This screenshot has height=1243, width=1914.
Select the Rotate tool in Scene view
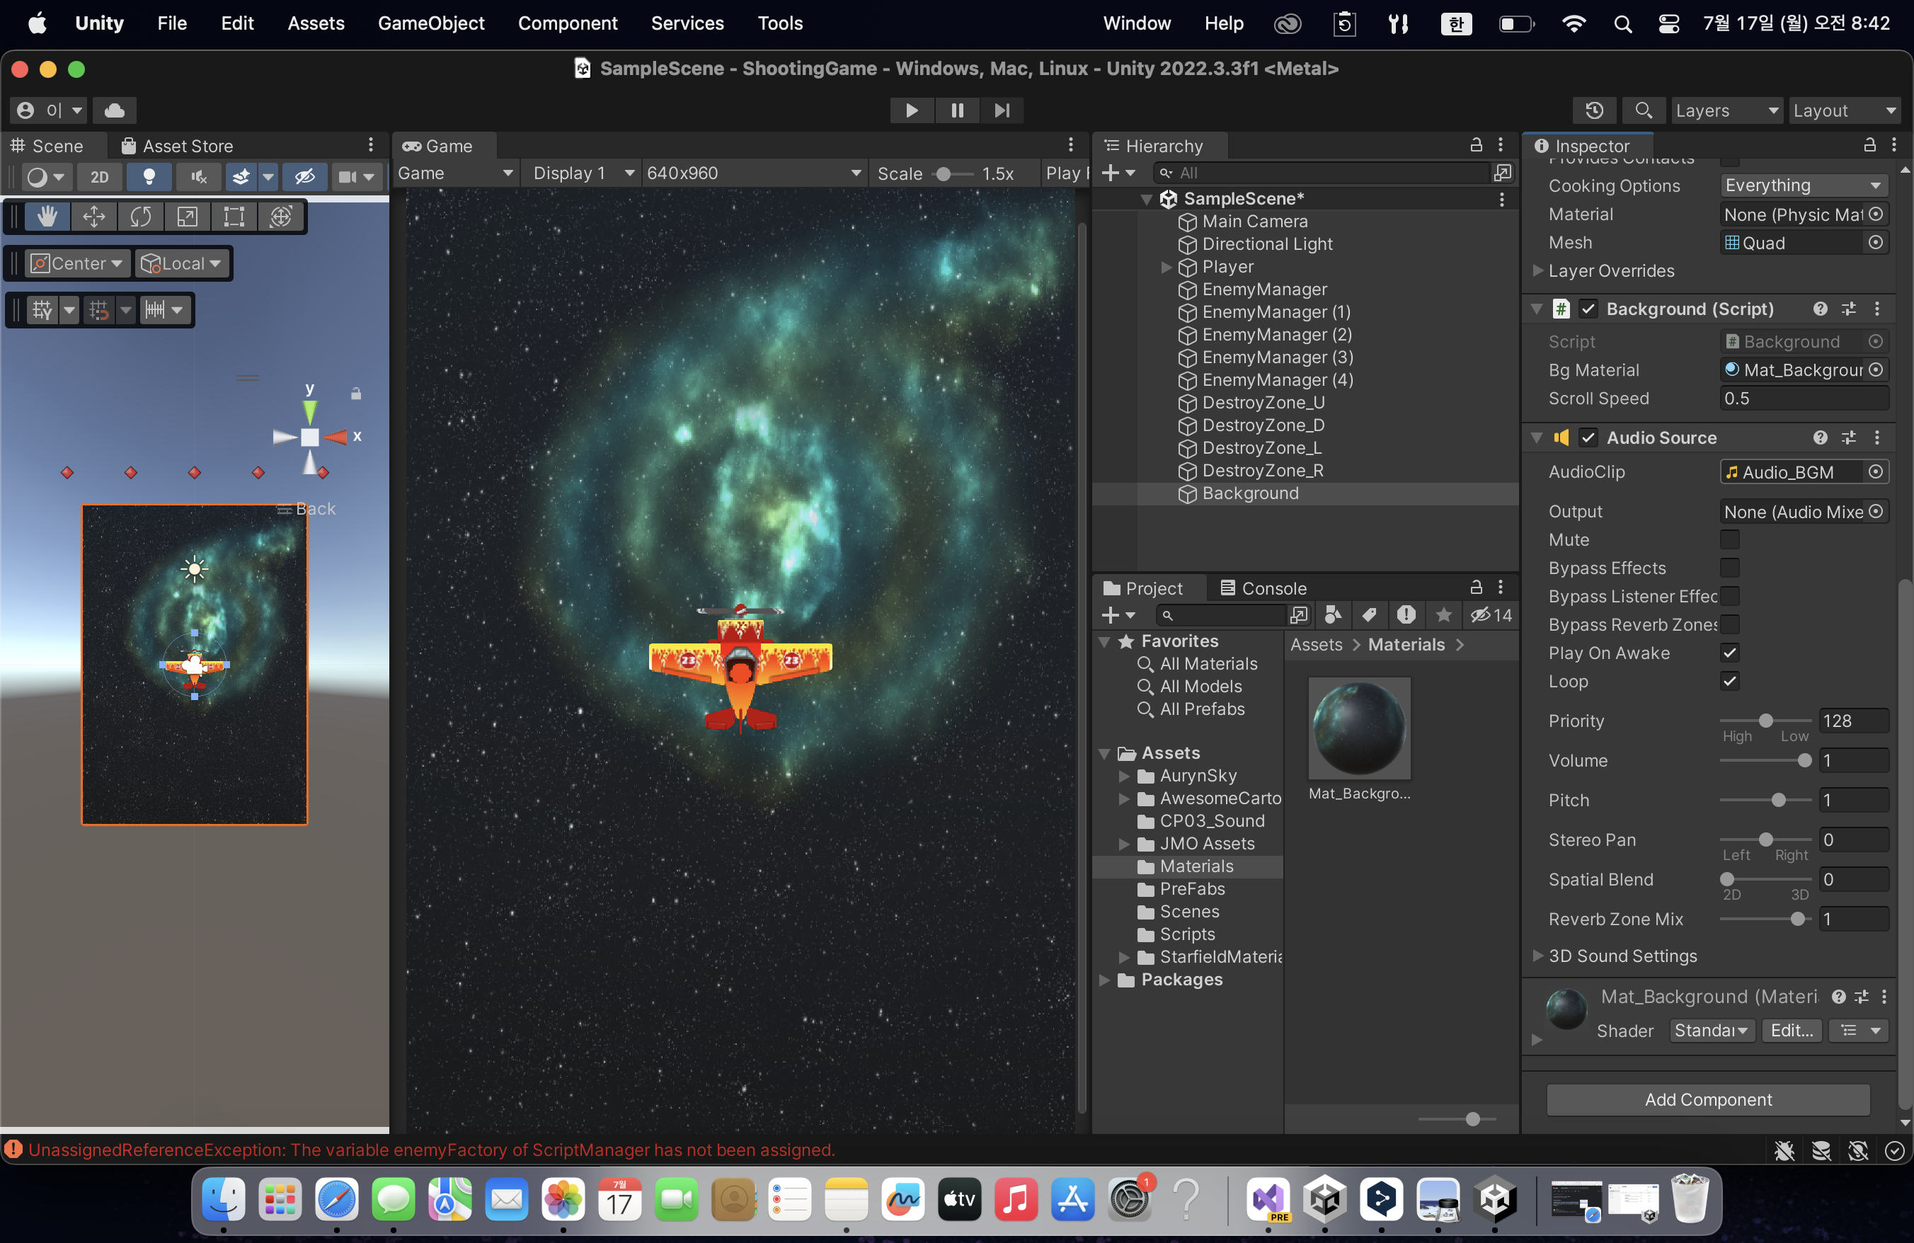141,217
